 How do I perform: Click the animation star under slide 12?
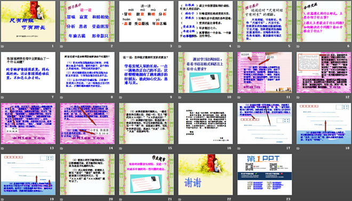(x=298, y=97)
